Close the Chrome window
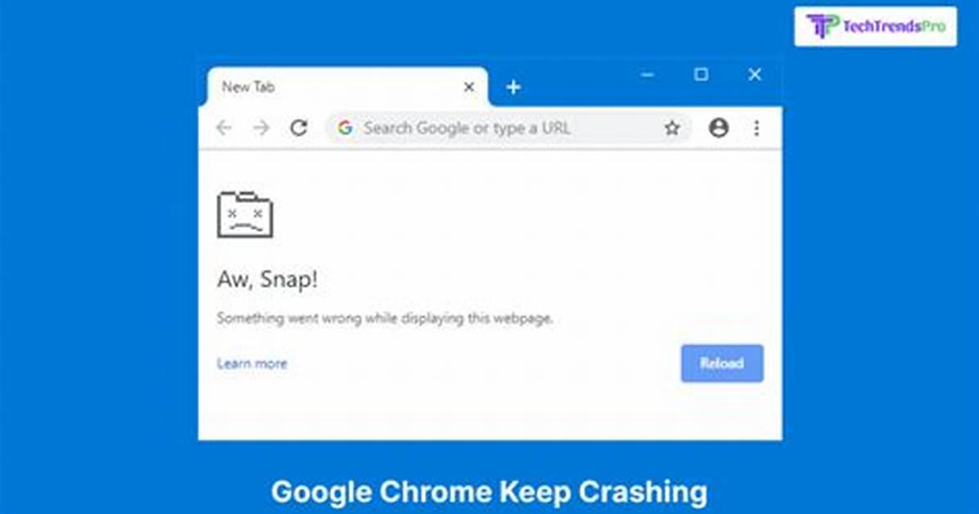This screenshot has height=514, width=979. pos(755,74)
